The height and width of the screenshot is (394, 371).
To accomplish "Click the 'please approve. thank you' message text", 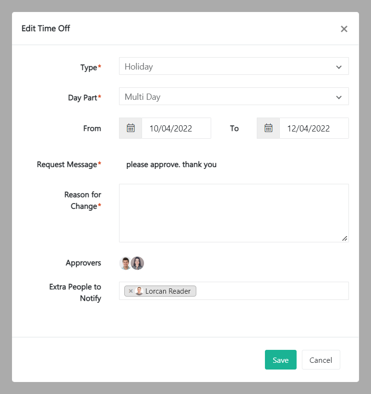I will (x=171, y=165).
